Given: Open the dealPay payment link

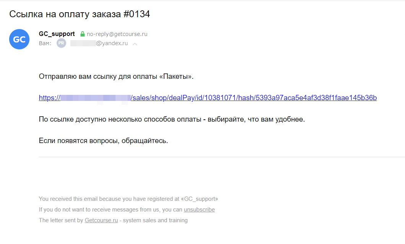Looking at the screenshot, I should coord(208,98).
